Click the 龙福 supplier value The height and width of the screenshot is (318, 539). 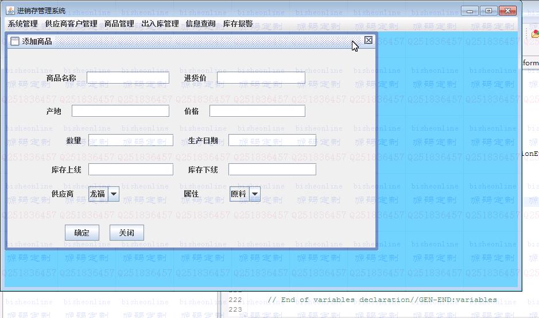tap(98, 194)
